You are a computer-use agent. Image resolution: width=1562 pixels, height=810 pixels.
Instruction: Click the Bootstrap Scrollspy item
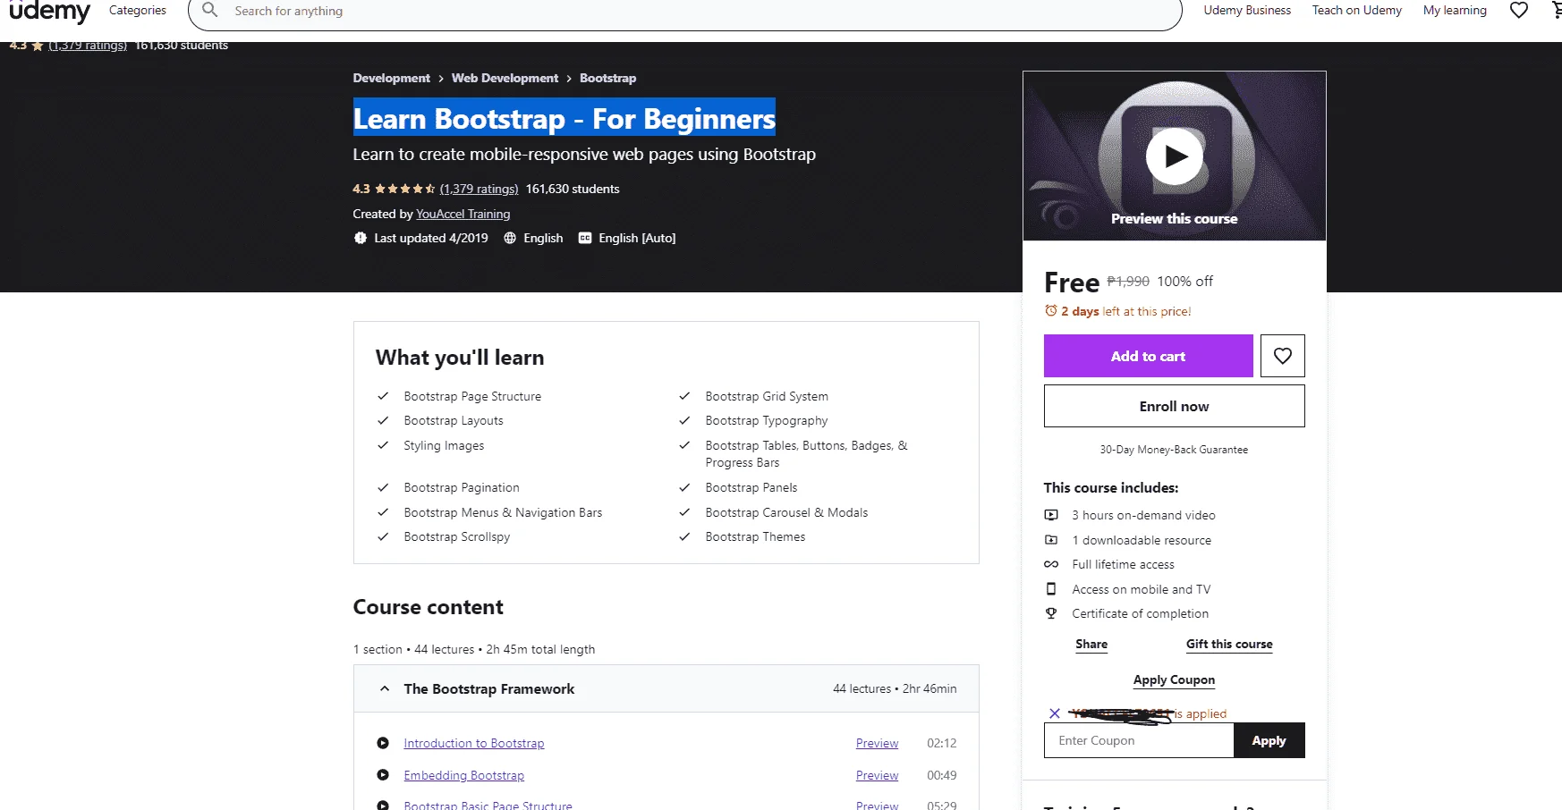(456, 536)
